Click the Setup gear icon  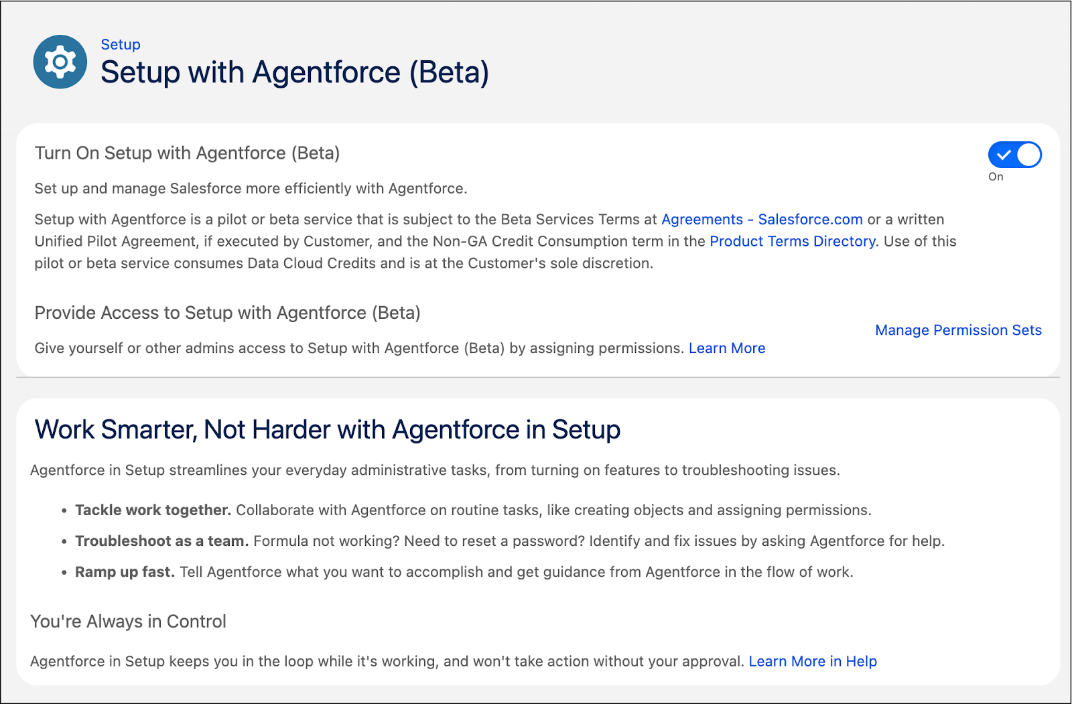pyautogui.click(x=60, y=62)
